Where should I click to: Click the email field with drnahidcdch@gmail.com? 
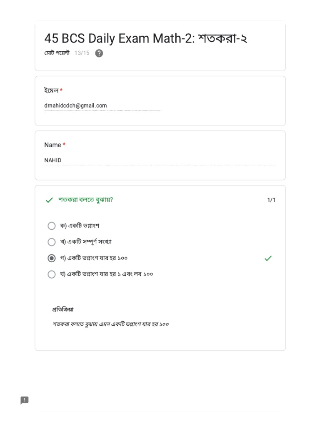pos(102,106)
